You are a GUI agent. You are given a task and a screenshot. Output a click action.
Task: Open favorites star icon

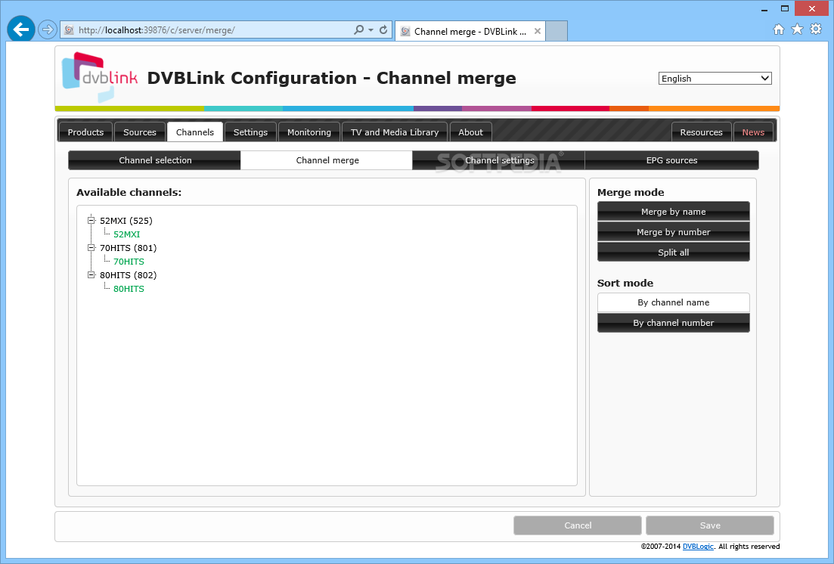point(797,29)
